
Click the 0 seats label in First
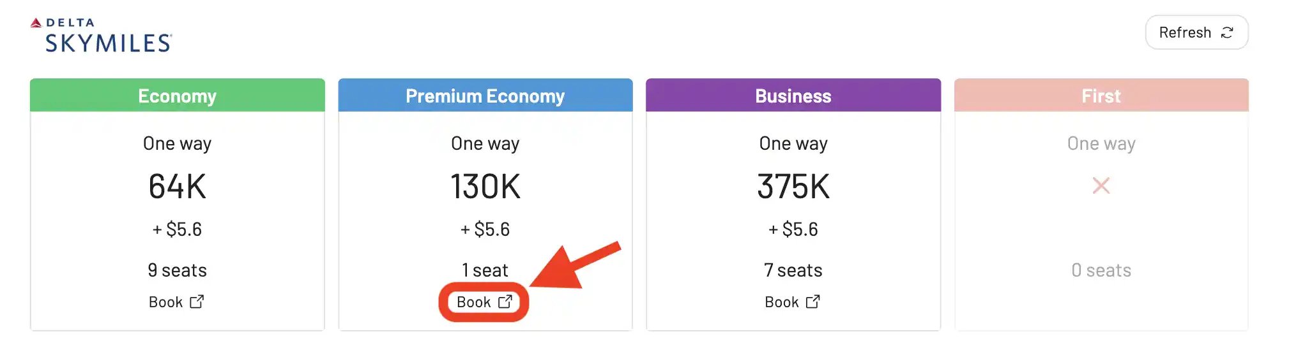[1101, 270]
